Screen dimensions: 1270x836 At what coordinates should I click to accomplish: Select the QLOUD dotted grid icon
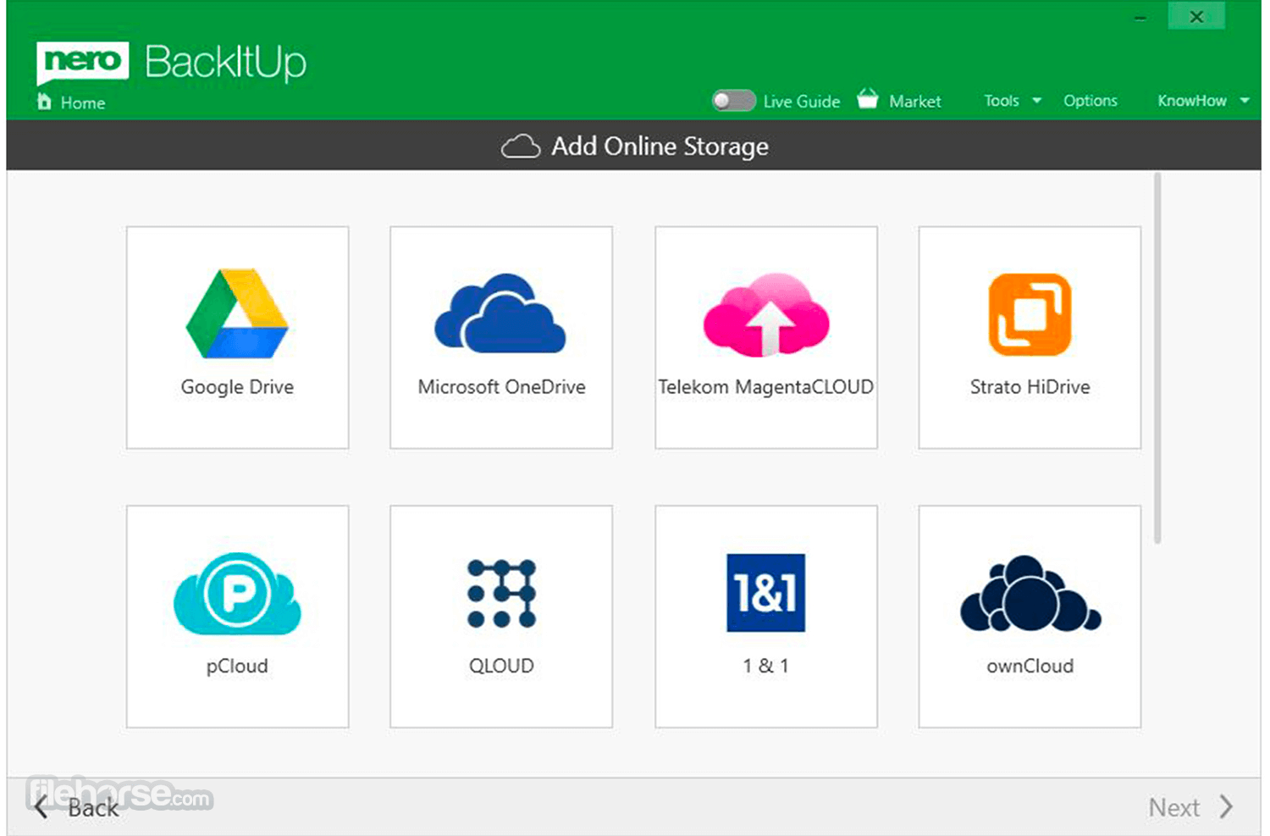click(501, 593)
